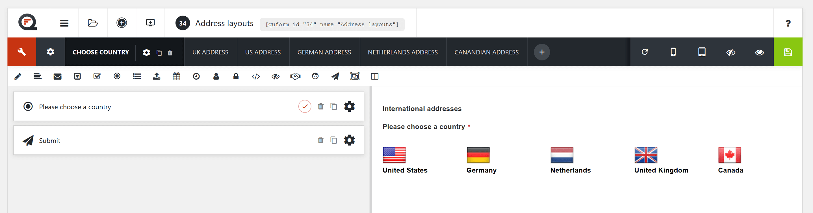Add a date element calendar icon
The width and height of the screenshot is (813, 213).
coord(176,76)
